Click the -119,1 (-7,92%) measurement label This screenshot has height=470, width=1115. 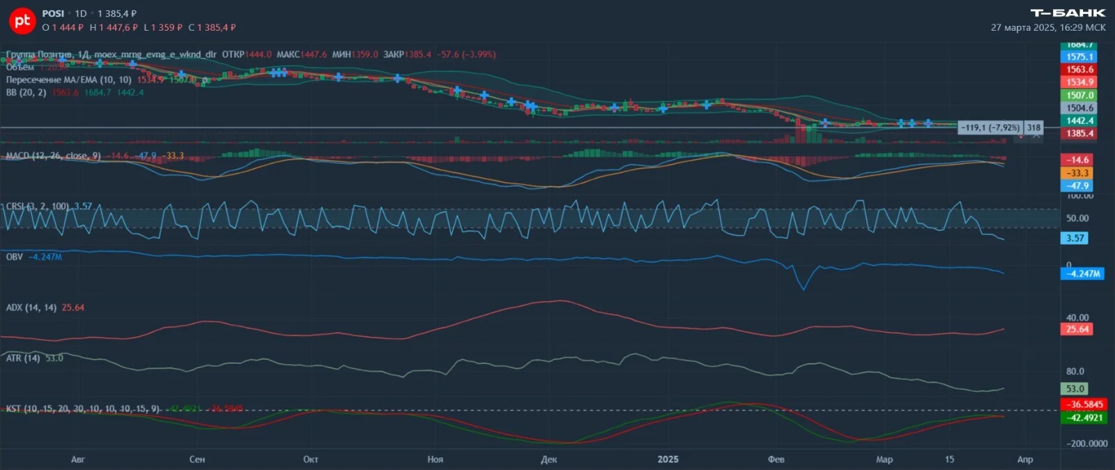(990, 128)
